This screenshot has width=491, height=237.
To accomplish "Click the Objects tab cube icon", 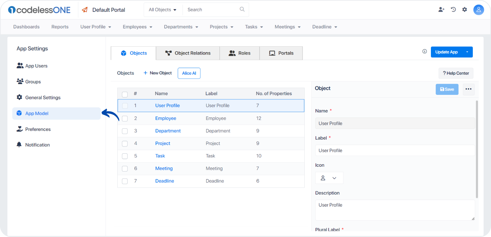I will (x=124, y=53).
